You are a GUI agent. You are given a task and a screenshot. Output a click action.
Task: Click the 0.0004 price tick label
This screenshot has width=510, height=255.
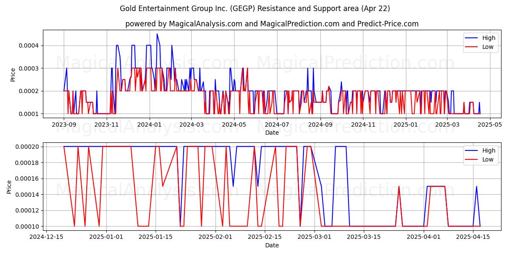tap(30, 45)
